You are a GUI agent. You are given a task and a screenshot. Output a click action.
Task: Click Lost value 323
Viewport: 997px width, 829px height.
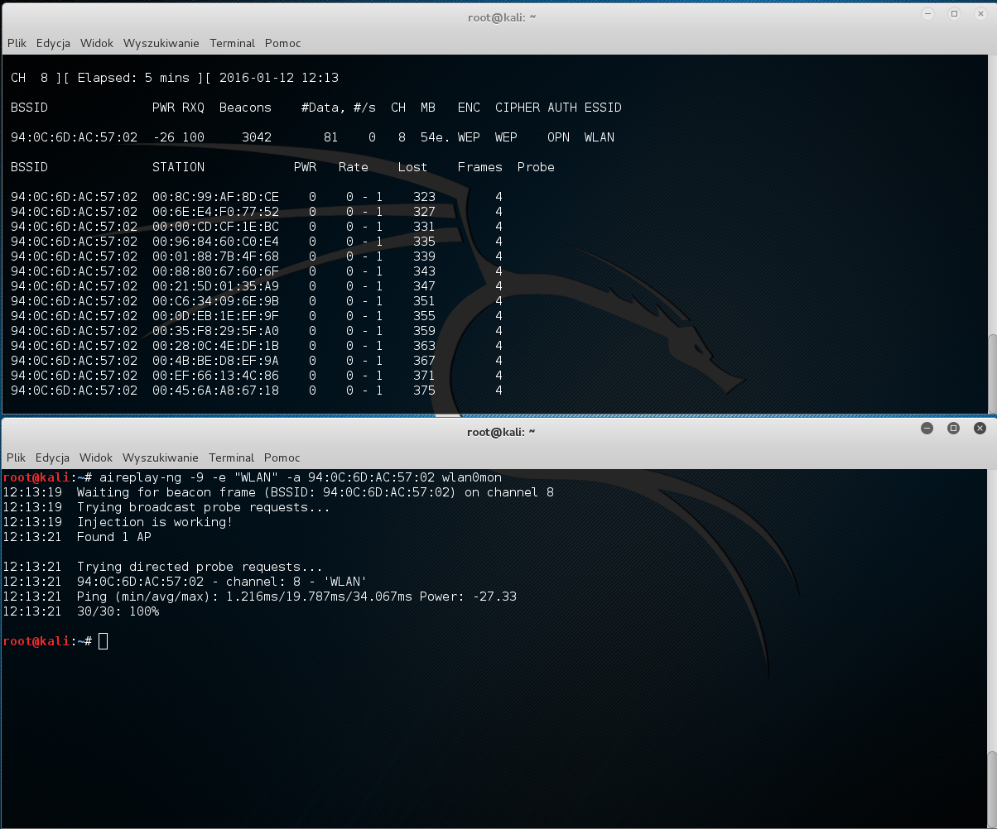(424, 197)
